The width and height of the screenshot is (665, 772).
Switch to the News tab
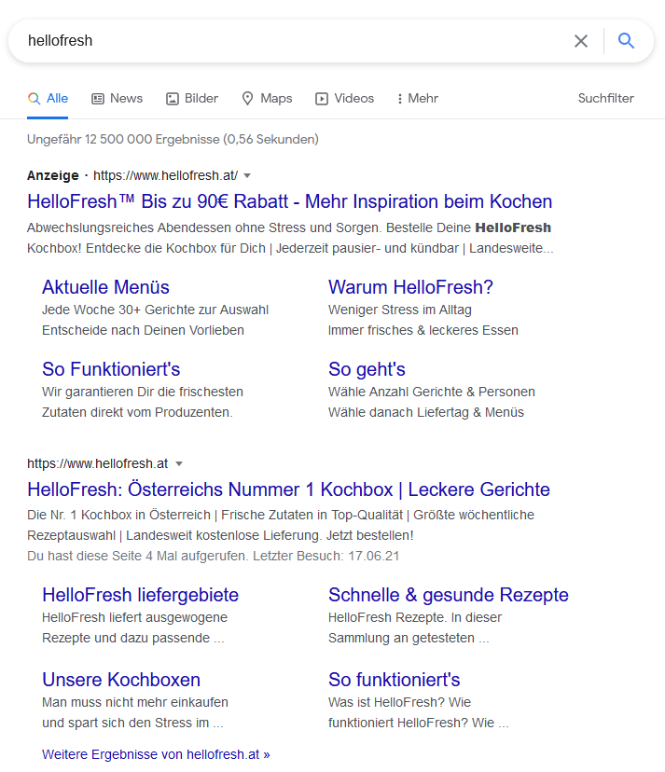(118, 99)
